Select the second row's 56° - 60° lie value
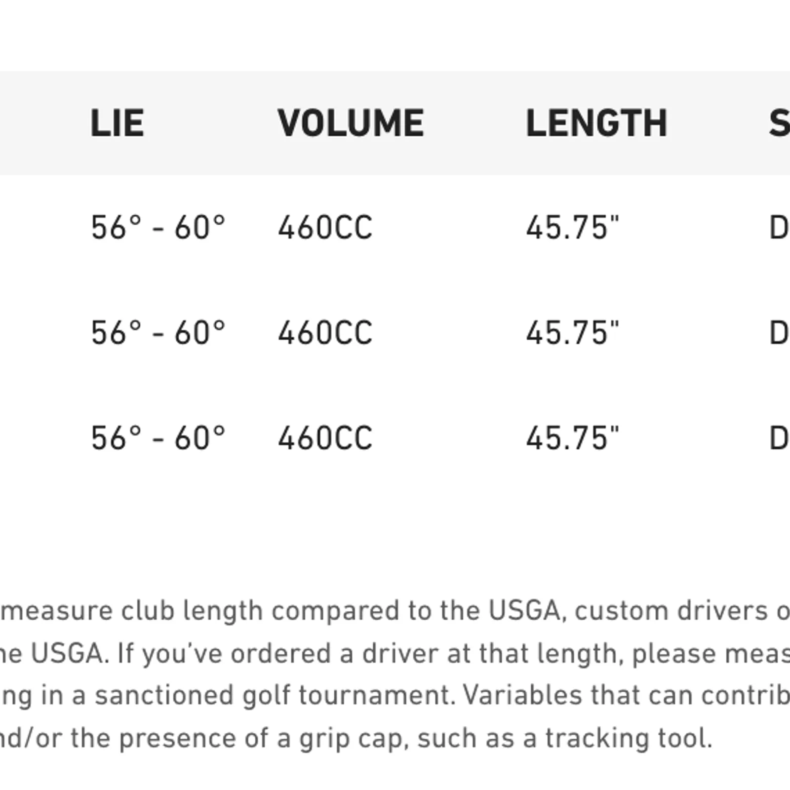Viewport: 790px width, 790px height. (x=158, y=333)
